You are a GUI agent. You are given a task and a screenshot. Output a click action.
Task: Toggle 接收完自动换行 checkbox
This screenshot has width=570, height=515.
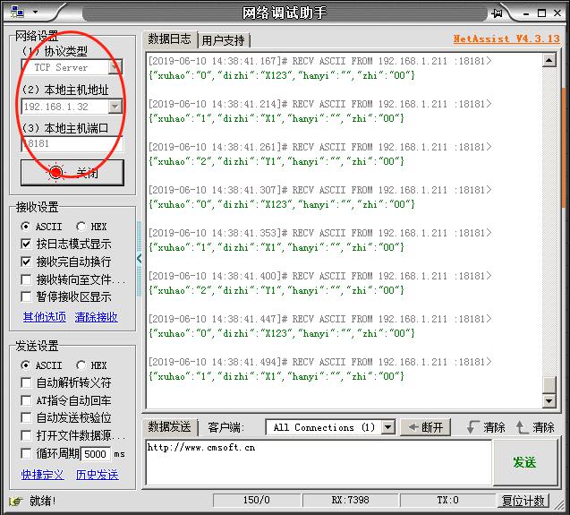26,262
